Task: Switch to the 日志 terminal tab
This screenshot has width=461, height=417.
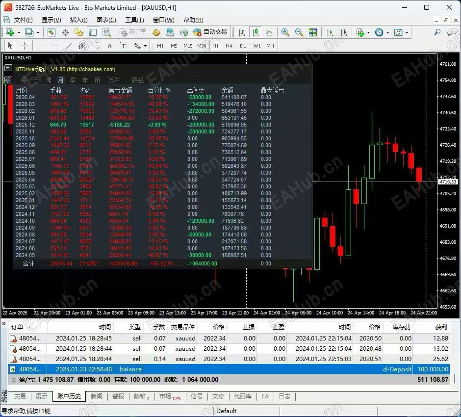Action: 284,396
